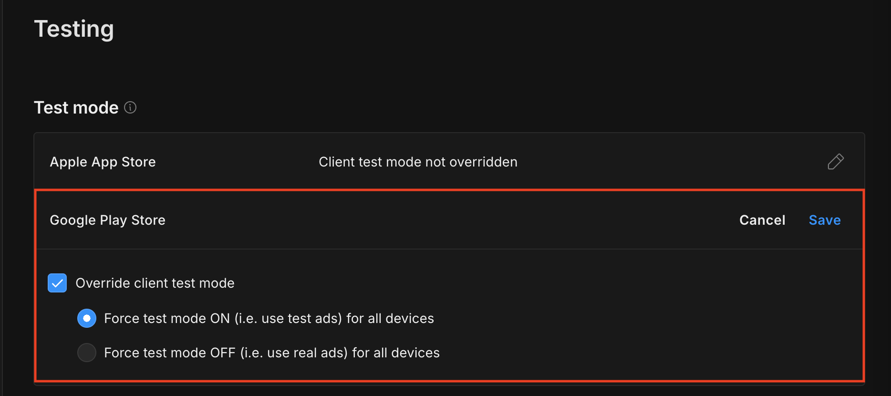
Task: Click empty space in the Apple App Store row
Action: pos(668,162)
